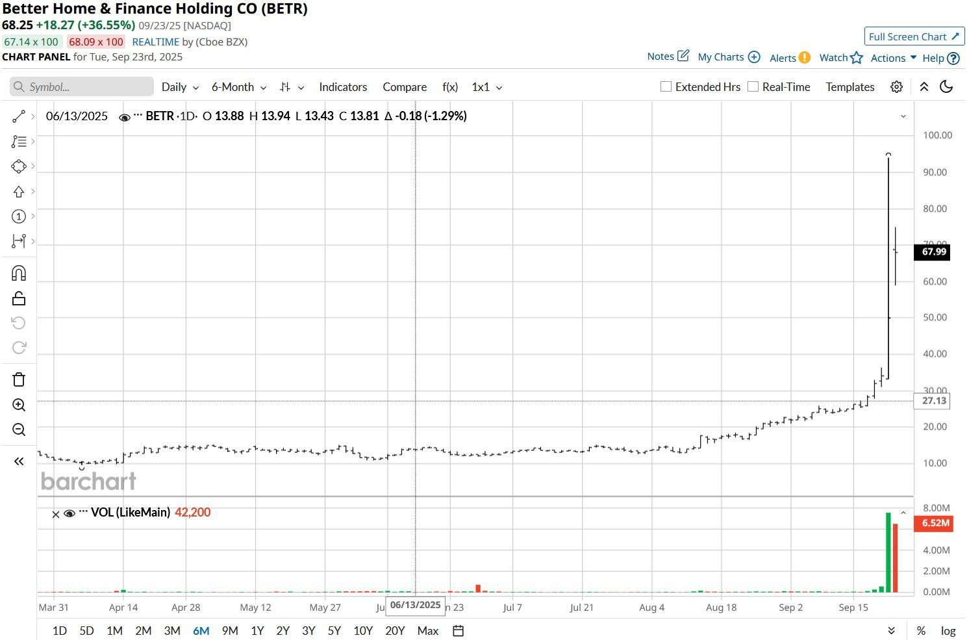Enable the Real-Time checkbox
This screenshot has height=640, width=969.
click(753, 86)
